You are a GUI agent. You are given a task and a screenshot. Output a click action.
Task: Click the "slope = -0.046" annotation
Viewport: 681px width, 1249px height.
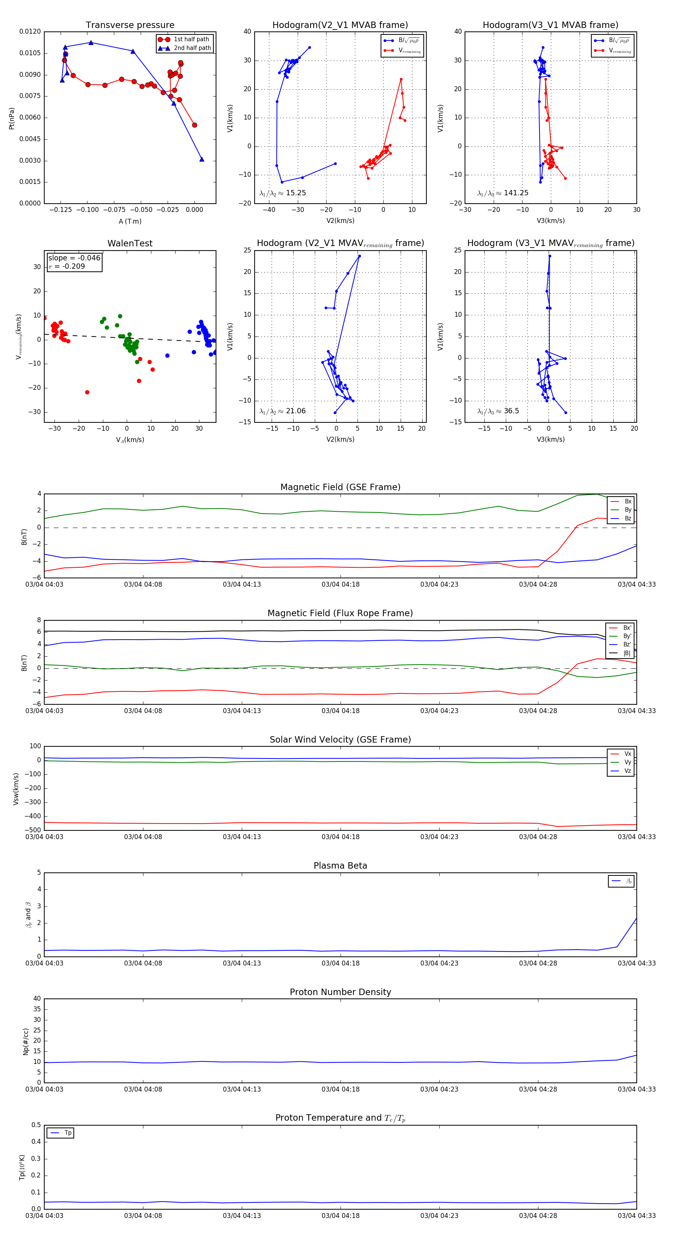[74, 258]
